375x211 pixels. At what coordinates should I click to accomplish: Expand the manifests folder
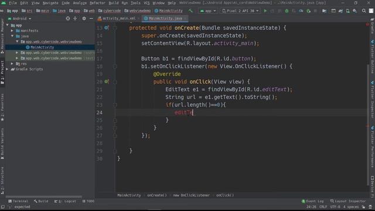pyautogui.click(x=12, y=30)
